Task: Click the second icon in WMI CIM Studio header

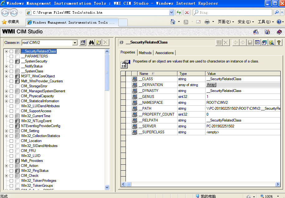Action: pyautogui.click(x=267, y=32)
